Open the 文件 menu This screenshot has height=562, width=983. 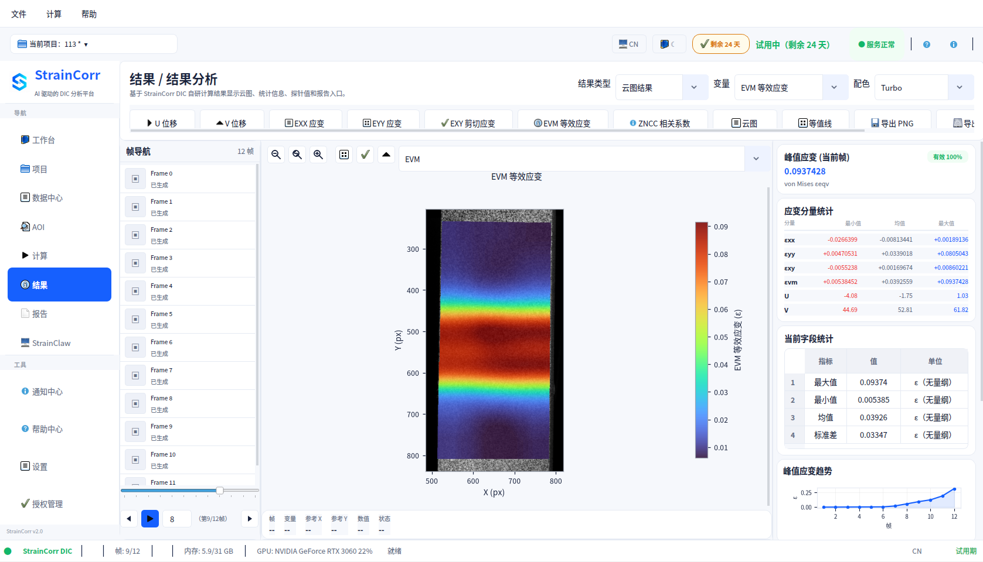click(x=19, y=14)
